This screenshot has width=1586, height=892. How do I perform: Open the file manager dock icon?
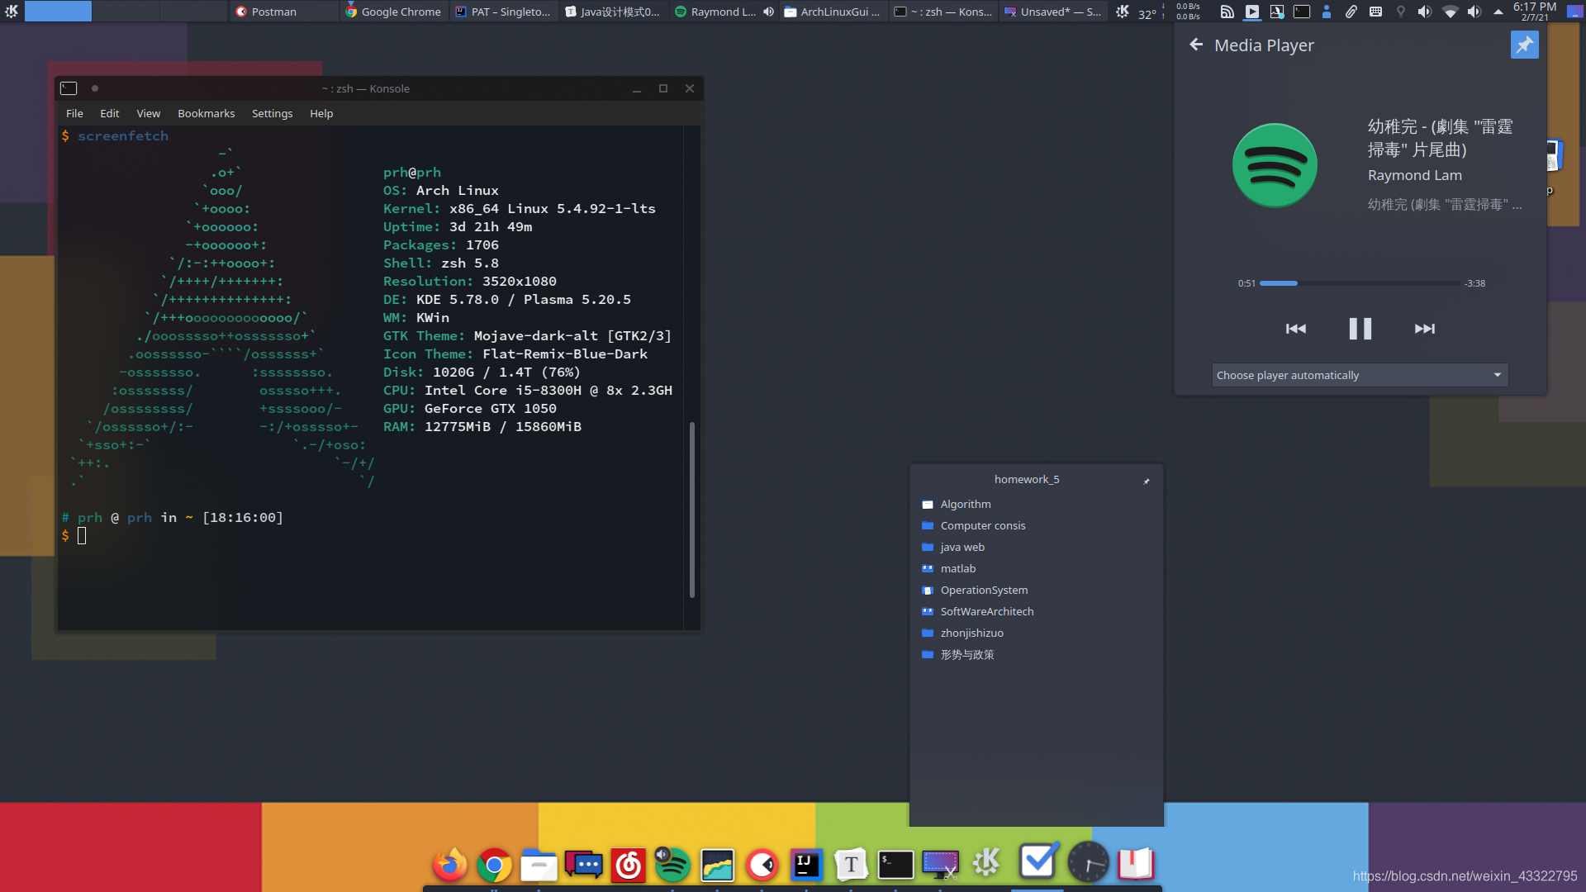[539, 865]
